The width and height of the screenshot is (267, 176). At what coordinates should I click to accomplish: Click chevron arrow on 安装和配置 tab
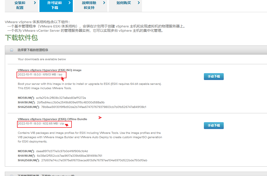(35, 3)
